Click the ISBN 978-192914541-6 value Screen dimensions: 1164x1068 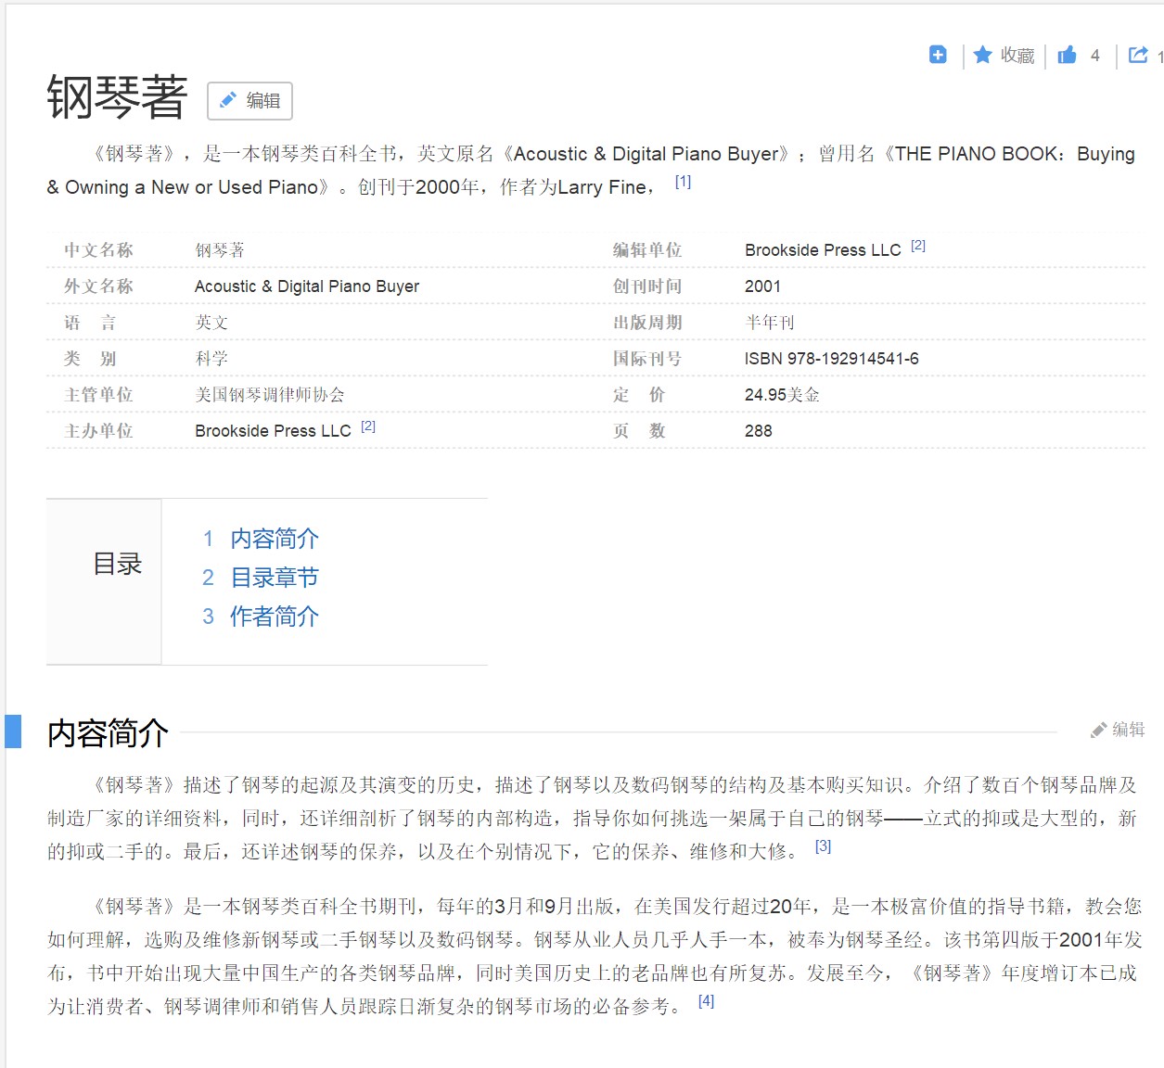point(832,359)
